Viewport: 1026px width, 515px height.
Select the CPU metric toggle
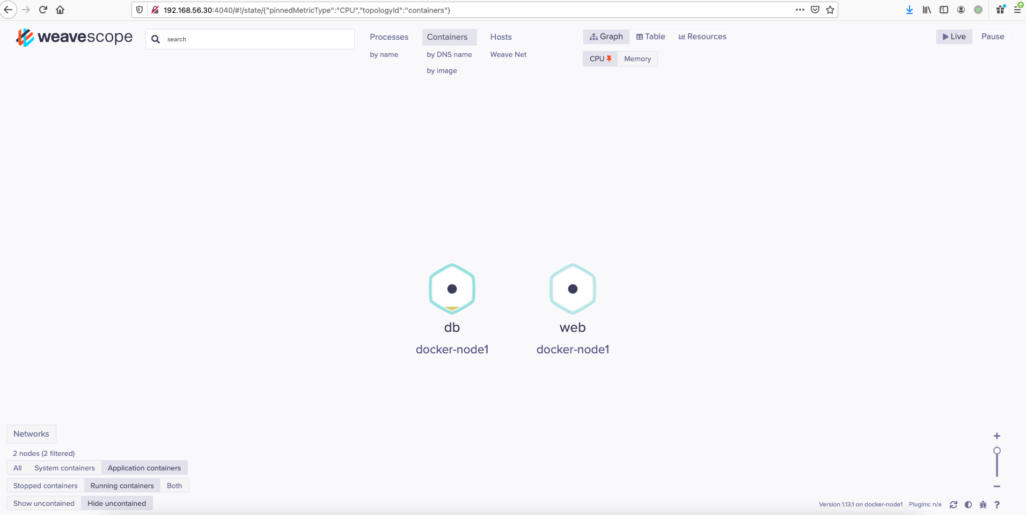[x=600, y=59]
